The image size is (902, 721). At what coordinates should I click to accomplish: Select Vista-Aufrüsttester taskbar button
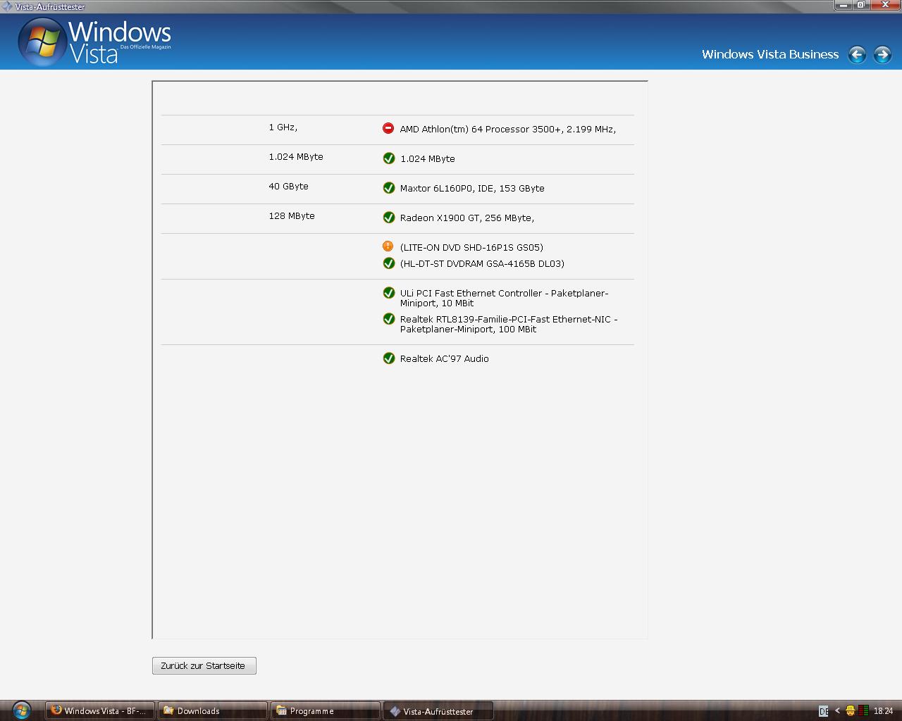tap(438, 711)
